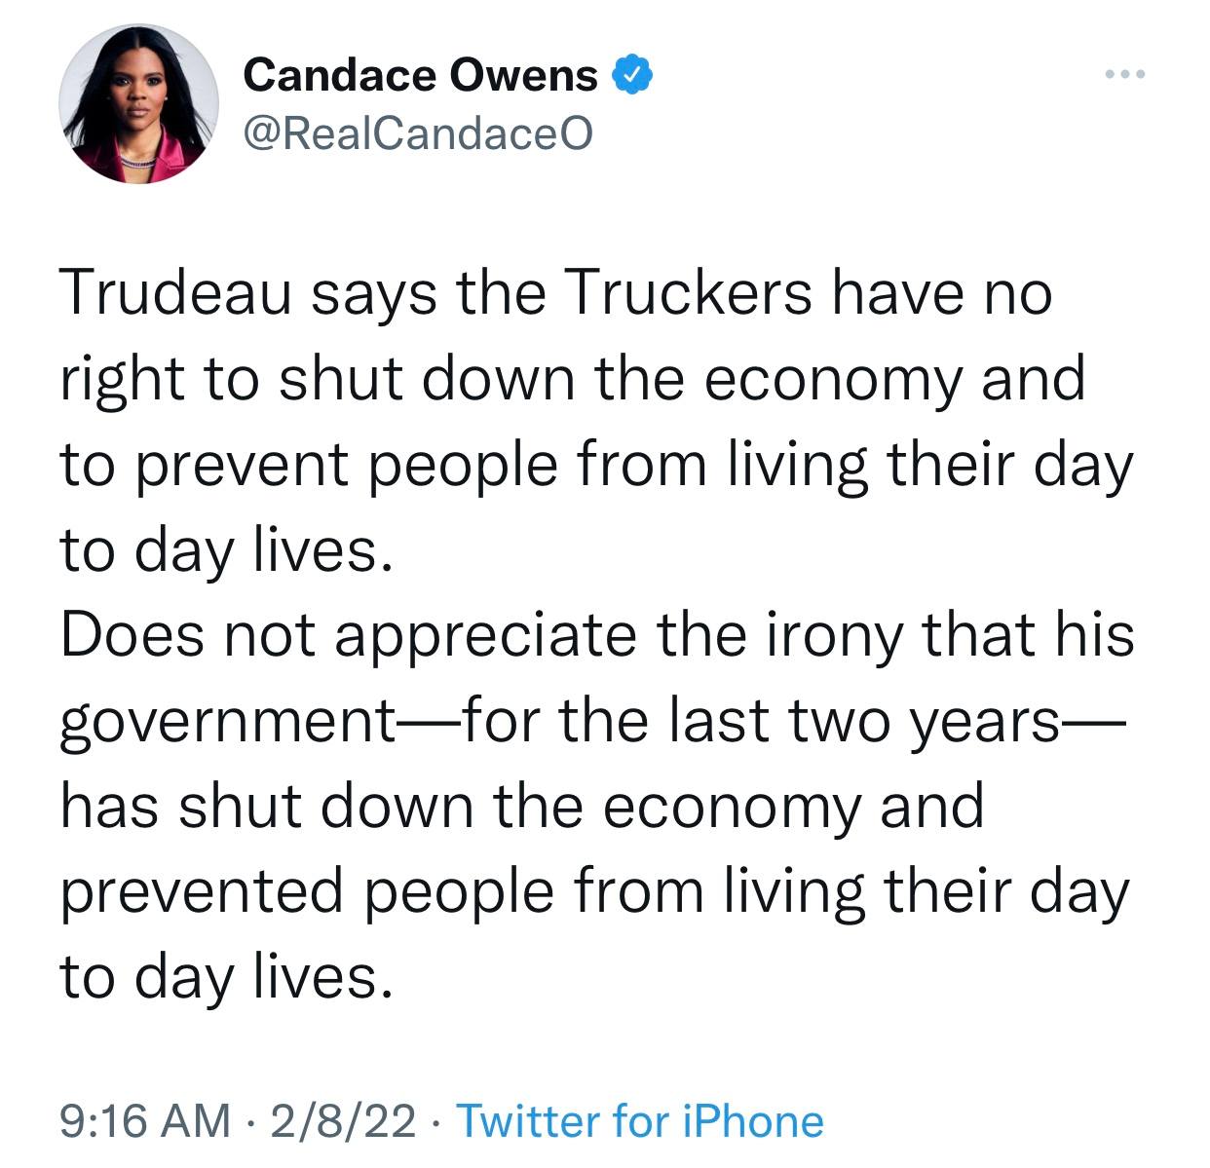Open the three-dot more options menu
The width and height of the screenshot is (1210, 1168).
pyautogui.click(x=1125, y=75)
